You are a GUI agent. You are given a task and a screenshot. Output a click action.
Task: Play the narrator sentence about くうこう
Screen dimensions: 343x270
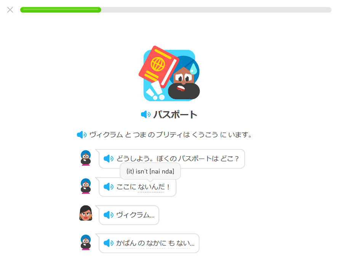click(82, 135)
